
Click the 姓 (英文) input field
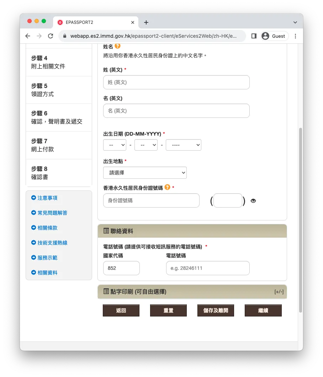pos(176,82)
